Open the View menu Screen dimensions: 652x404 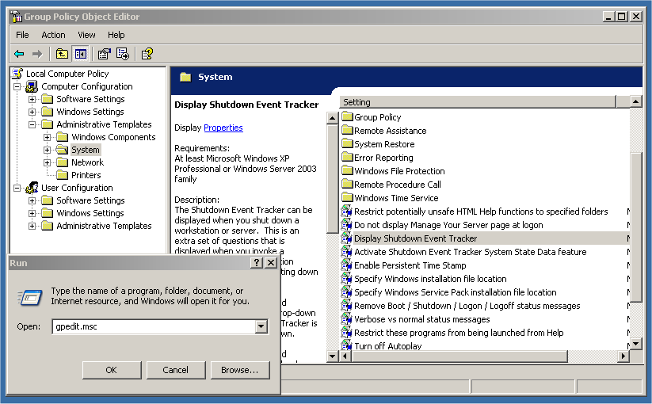click(86, 35)
